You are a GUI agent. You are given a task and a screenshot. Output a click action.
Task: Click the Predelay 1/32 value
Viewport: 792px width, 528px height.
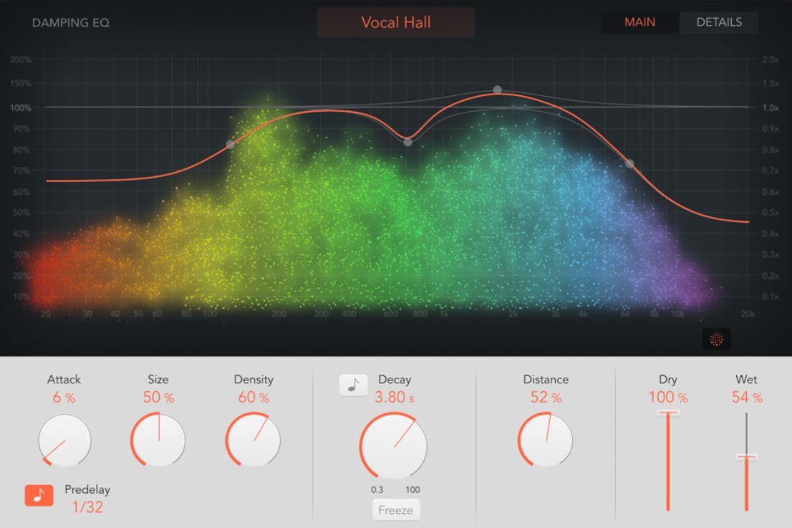pos(87,507)
